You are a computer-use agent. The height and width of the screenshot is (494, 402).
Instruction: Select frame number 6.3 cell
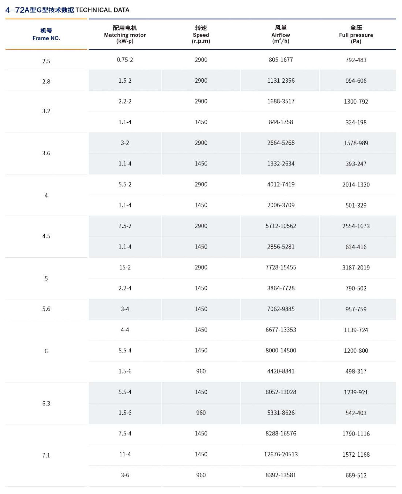click(x=46, y=404)
